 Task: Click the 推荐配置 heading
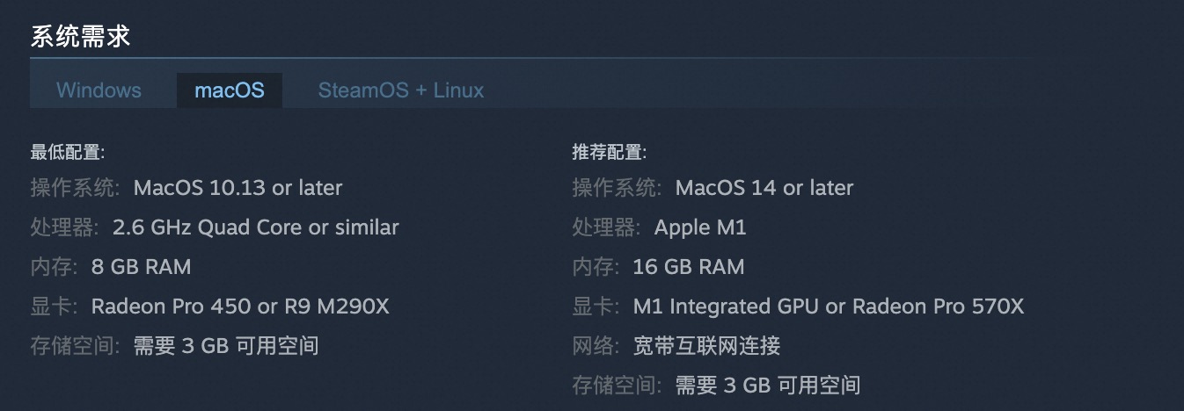click(610, 153)
